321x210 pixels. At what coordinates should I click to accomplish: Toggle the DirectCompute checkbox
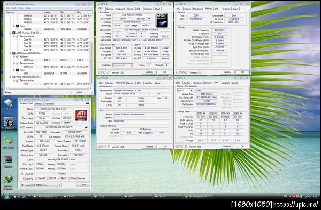pos(70,179)
